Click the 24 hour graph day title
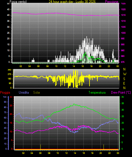This screenshot has height=157, width=132. tap(72, 2)
